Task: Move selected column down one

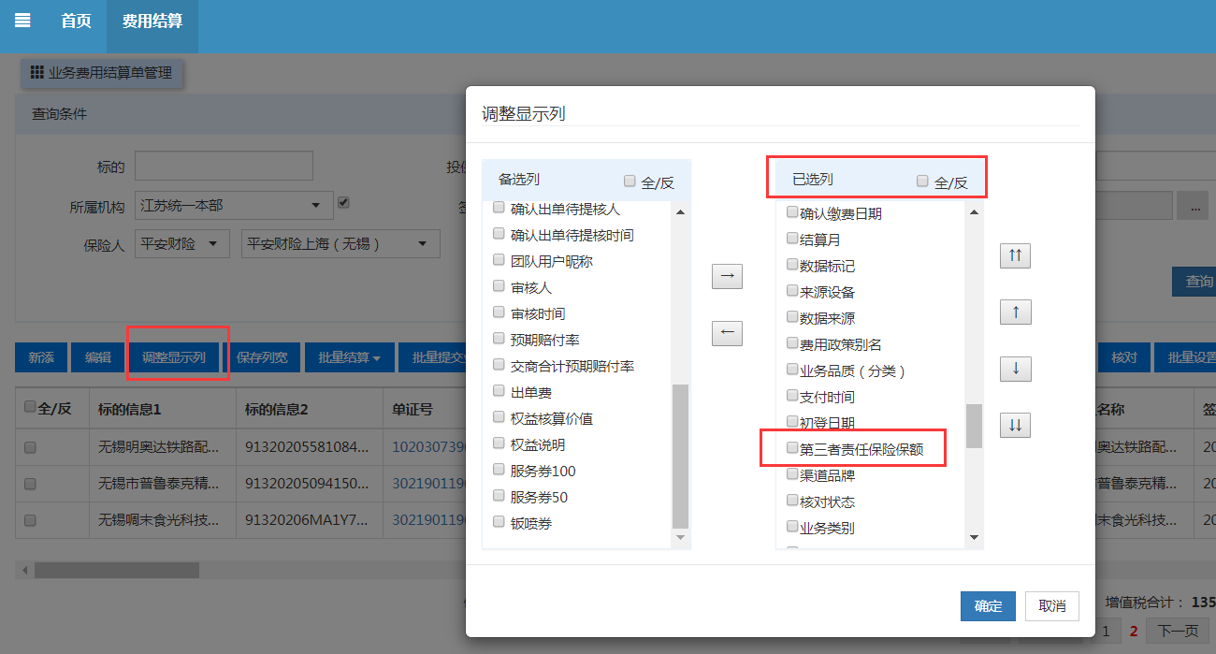Action: pyautogui.click(x=1015, y=369)
